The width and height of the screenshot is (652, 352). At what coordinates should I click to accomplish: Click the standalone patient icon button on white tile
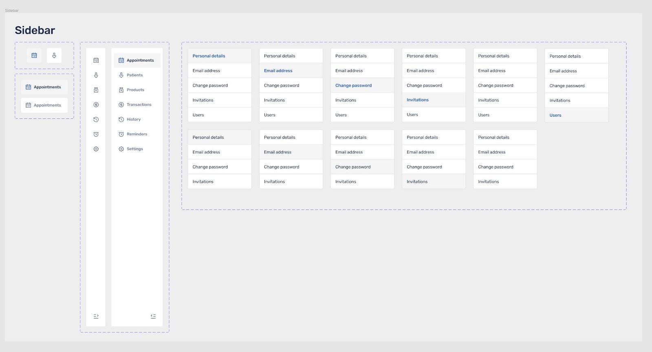tap(54, 55)
